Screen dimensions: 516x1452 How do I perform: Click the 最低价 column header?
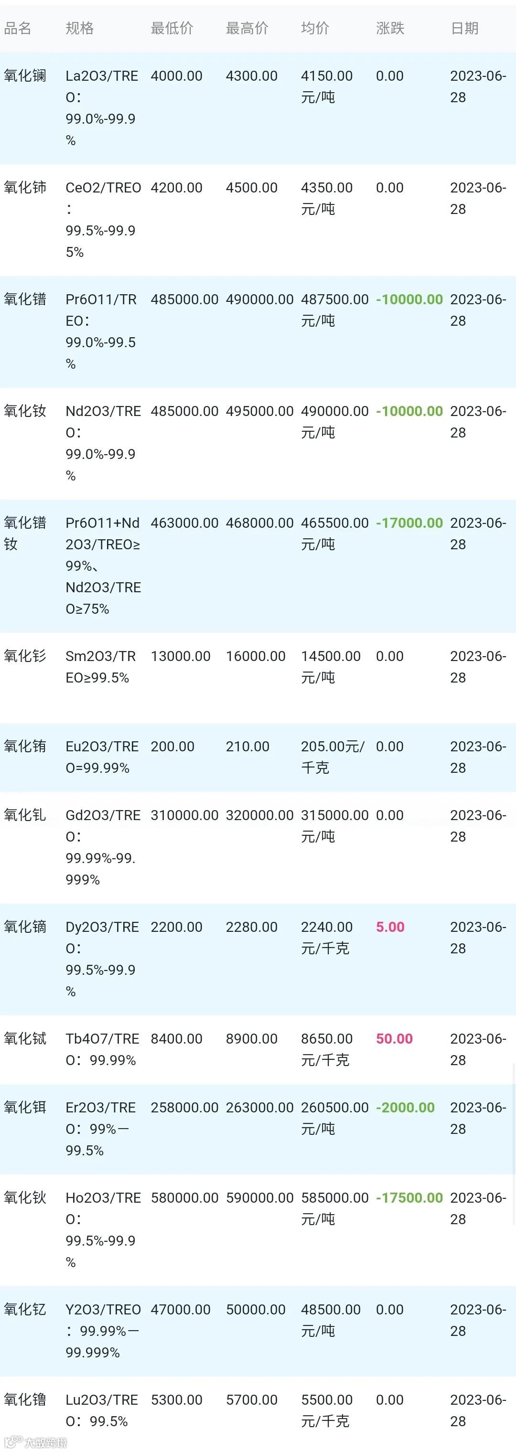point(172,28)
